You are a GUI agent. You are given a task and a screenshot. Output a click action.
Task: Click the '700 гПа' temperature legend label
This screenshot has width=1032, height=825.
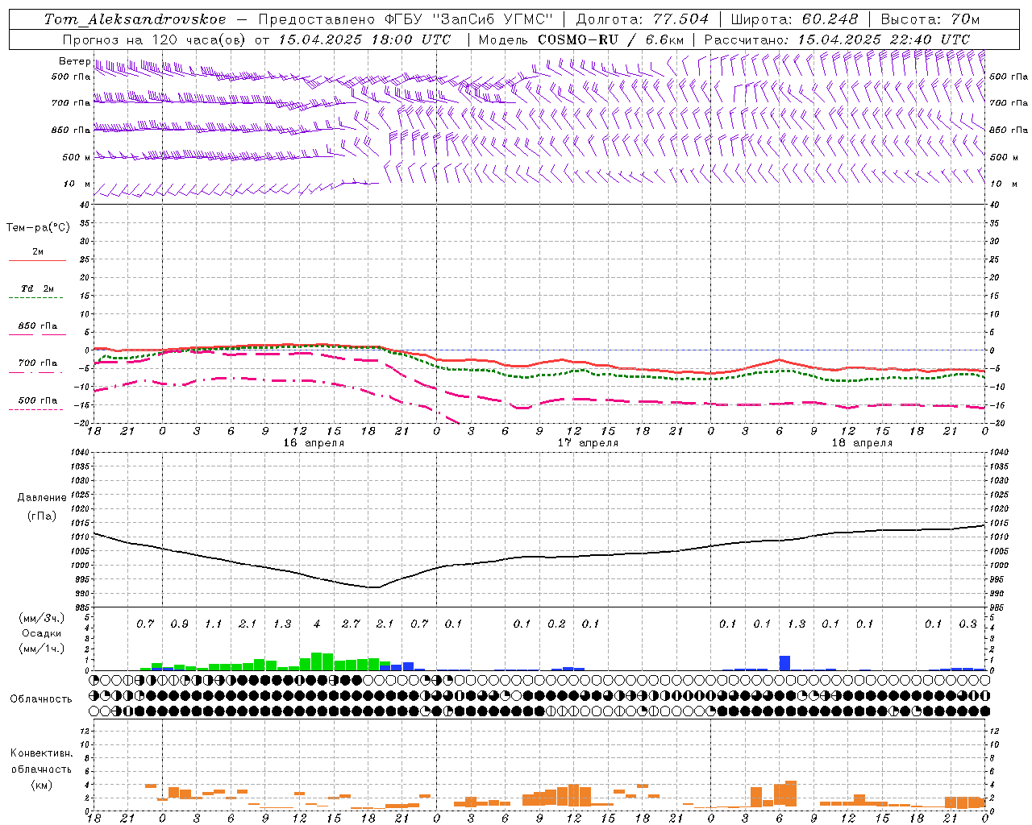(x=38, y=363)
